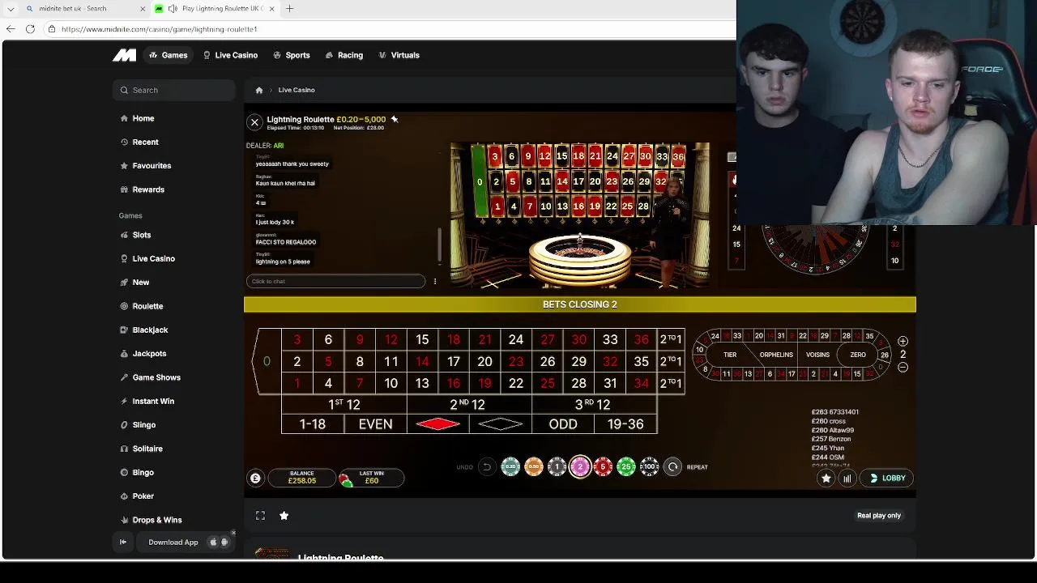Toggle favourite star below the game
The image size is (1037, 583).
point(284,515)
